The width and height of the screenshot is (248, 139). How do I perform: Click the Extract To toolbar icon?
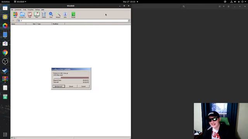pyautogui.click(x=22, y=15)
